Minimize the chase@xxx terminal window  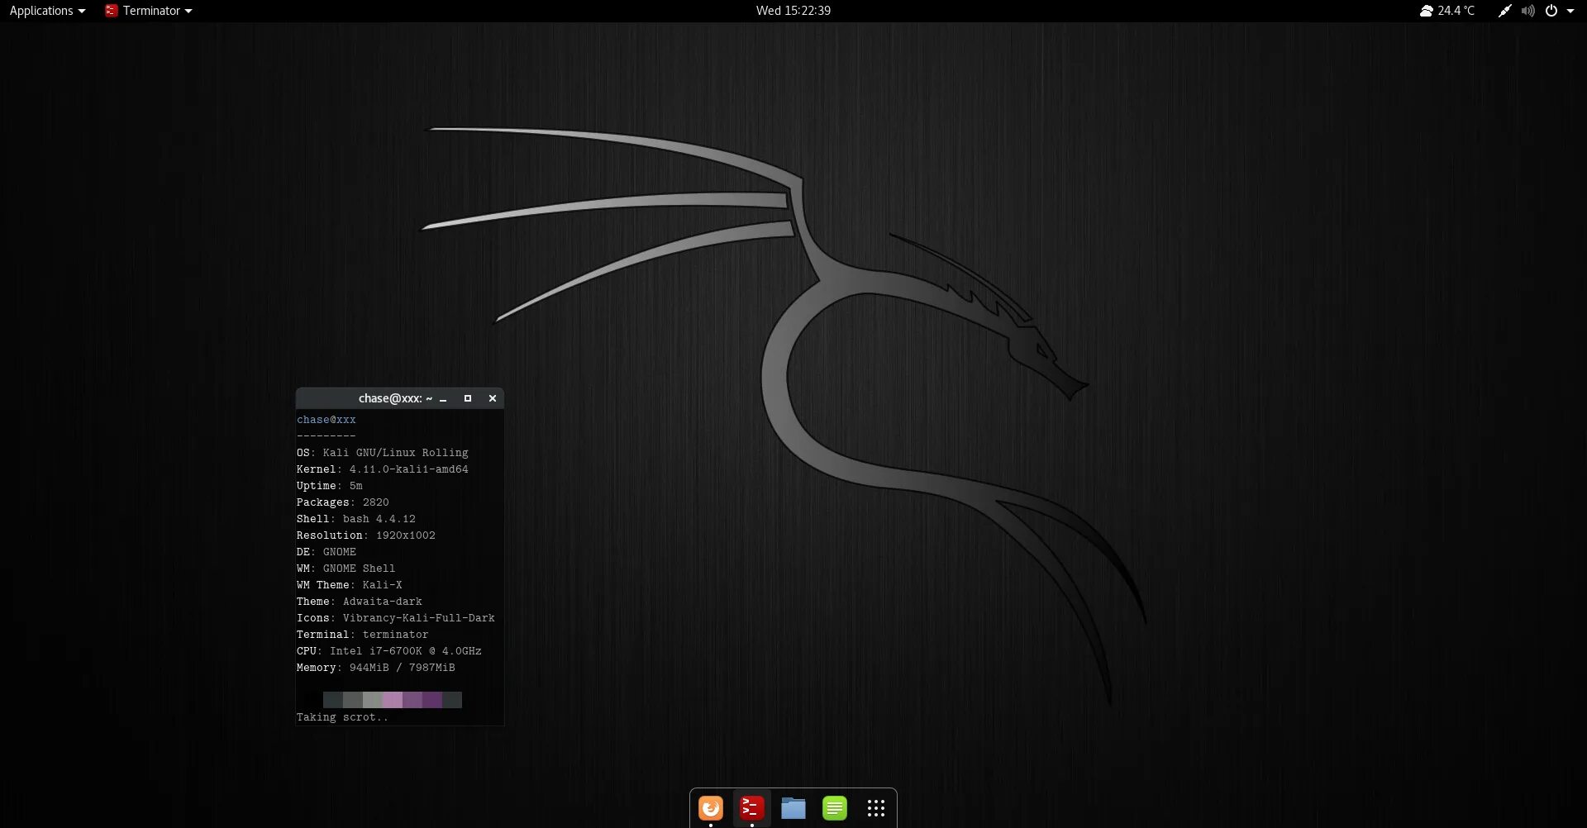click(x=444, y=399)
